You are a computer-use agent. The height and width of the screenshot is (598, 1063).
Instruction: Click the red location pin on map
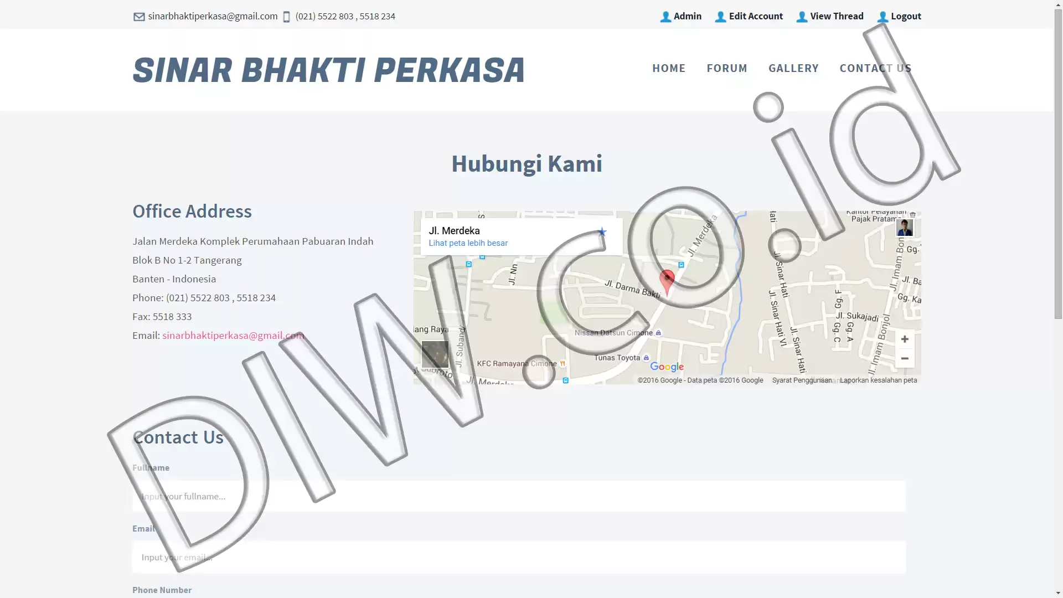tap(667, 282)
